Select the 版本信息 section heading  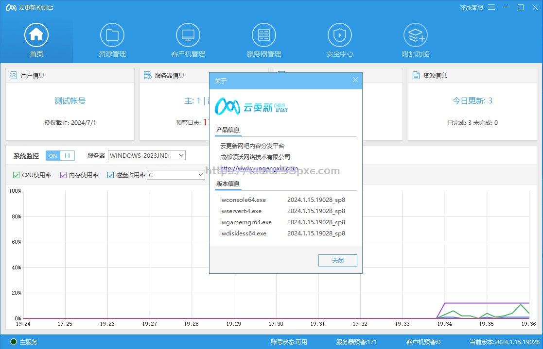pyautogui.click(x=228, y=184)
